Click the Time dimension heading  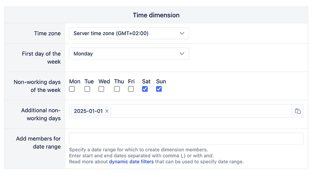156,15
